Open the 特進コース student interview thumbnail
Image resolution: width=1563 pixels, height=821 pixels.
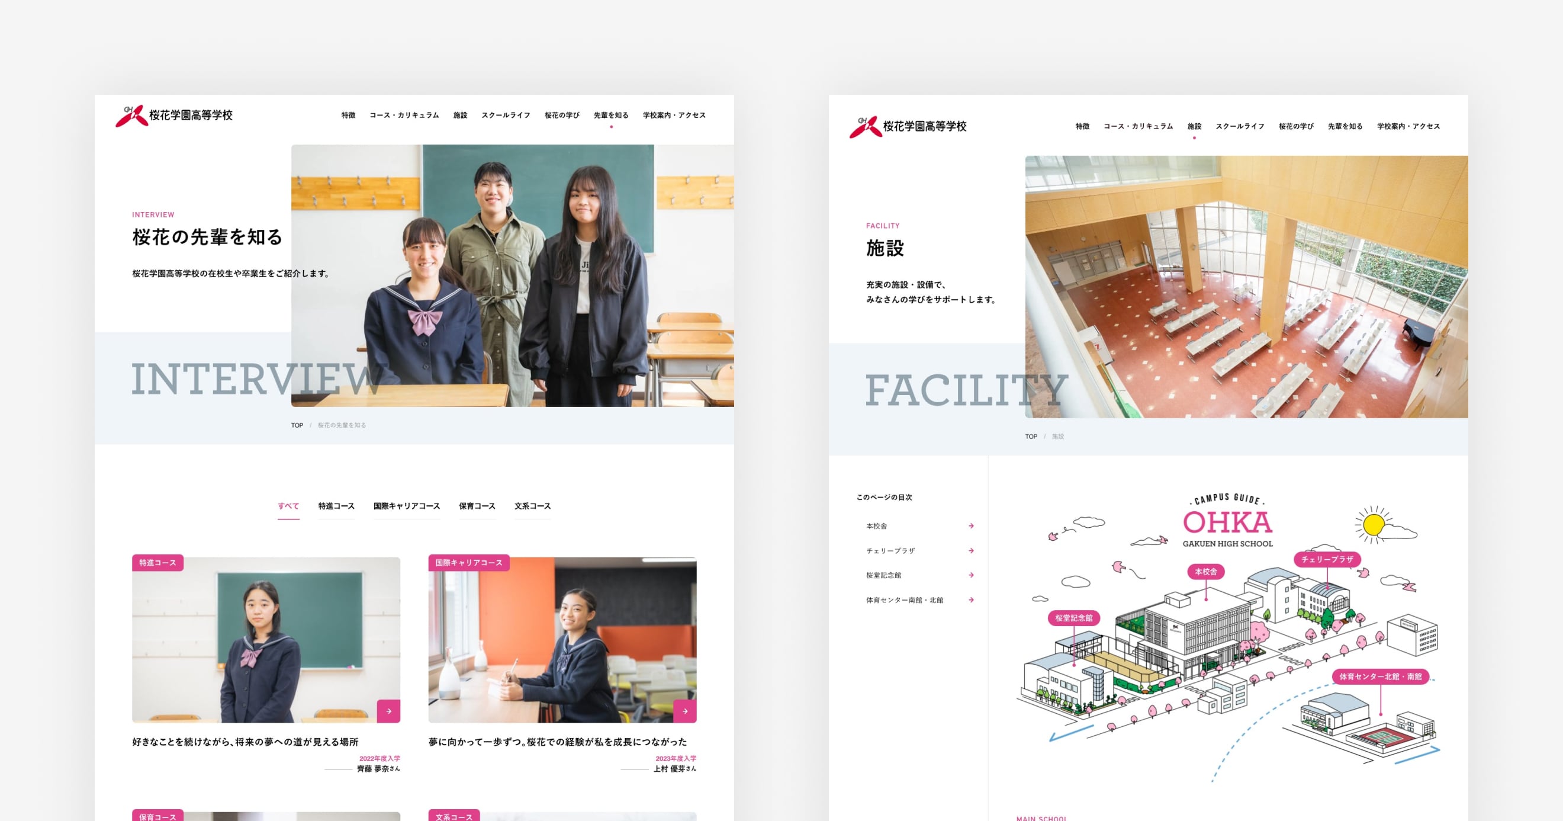(x=266, y=639)
